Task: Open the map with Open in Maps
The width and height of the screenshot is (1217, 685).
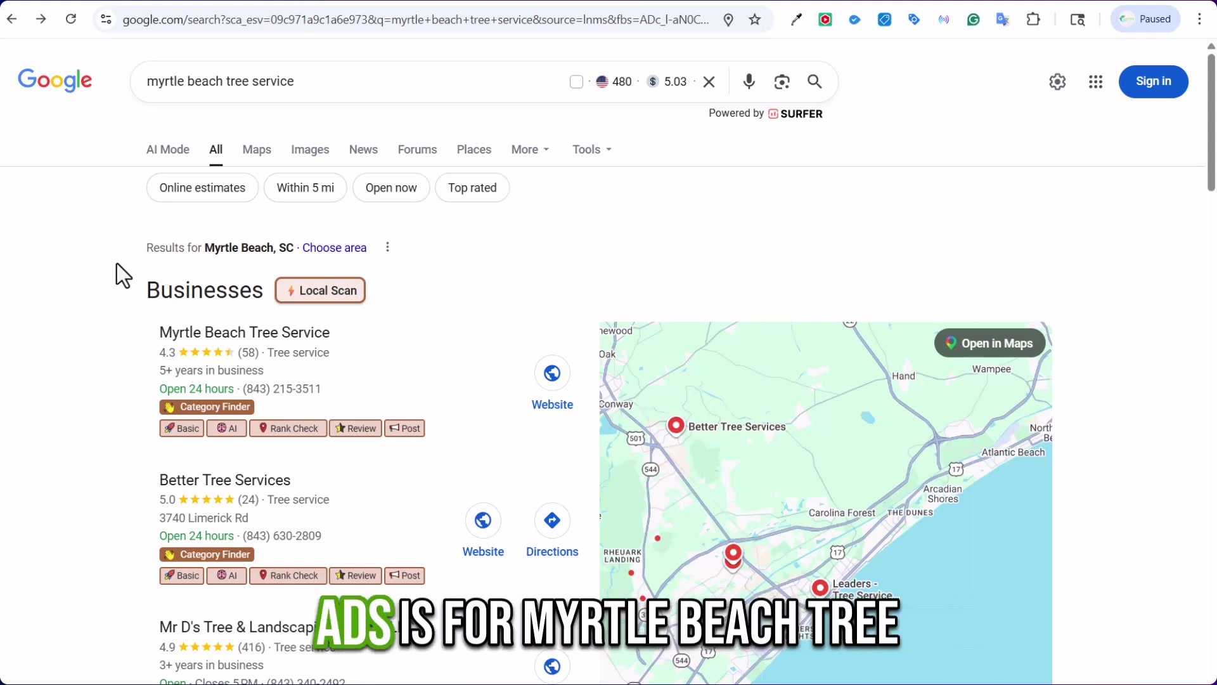Action: [x=989, y=343]
